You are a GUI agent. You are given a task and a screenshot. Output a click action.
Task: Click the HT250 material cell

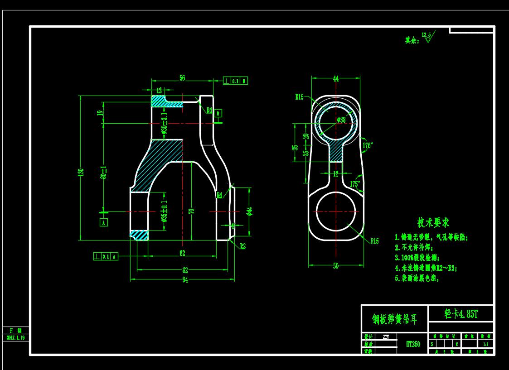click(x=412, y=344)
